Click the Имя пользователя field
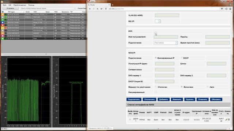 (x=166, y=37)
